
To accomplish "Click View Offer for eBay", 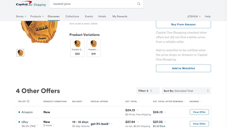I will tap(199, 124).
